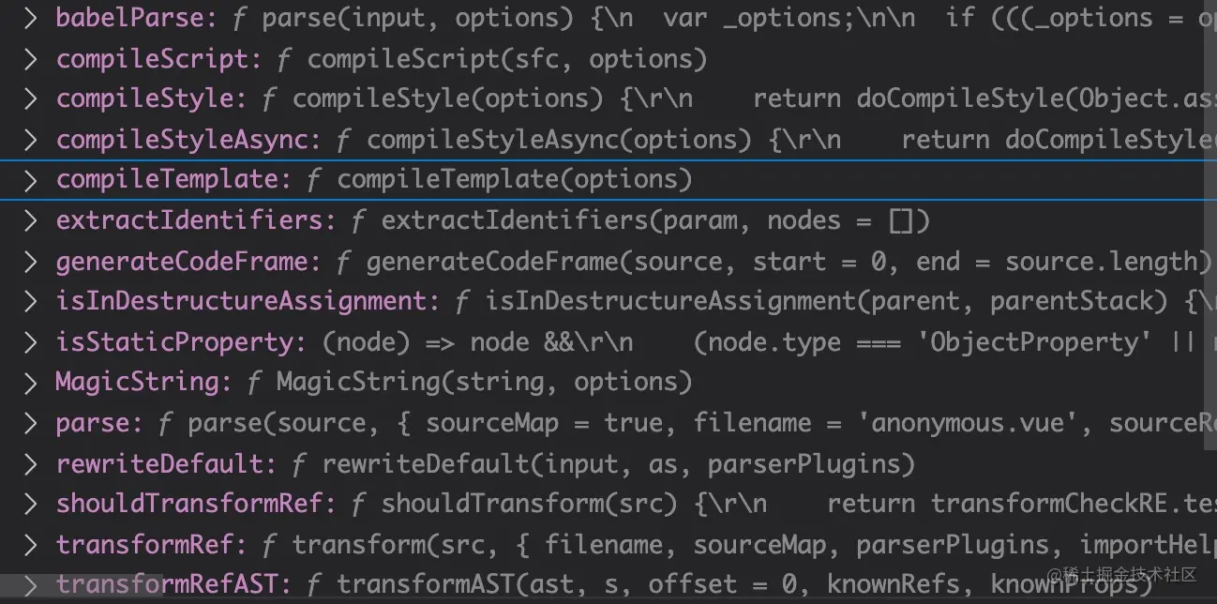This screenshot has height=604, width=1217.
Task: Select the isInDestructureAssignment key name
Action: click(x=248, y=302)
